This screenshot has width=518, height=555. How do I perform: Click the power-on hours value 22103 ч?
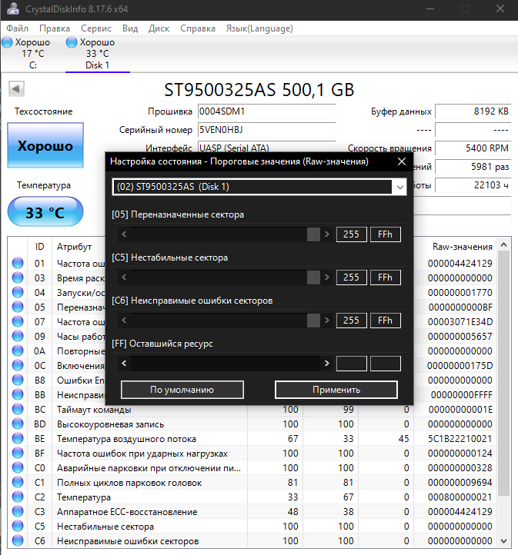pyautogui.click(x=473, y=185)
